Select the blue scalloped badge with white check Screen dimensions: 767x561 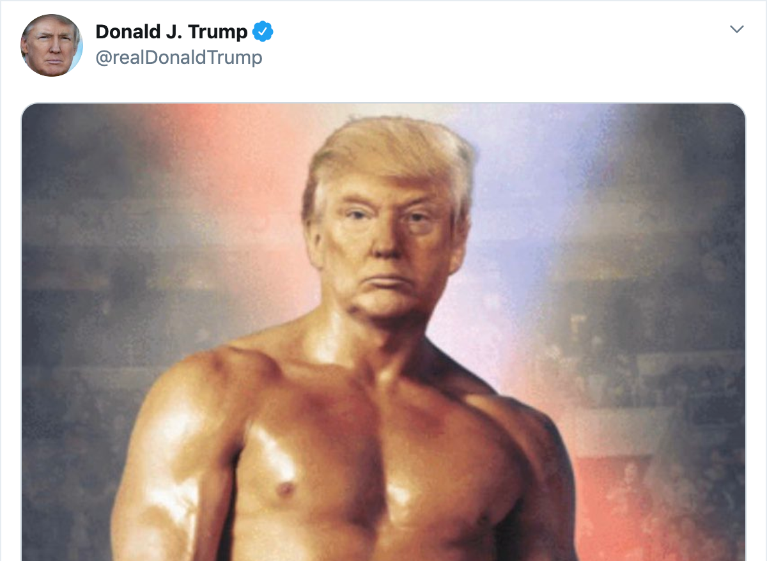click(x=263, y=31)
